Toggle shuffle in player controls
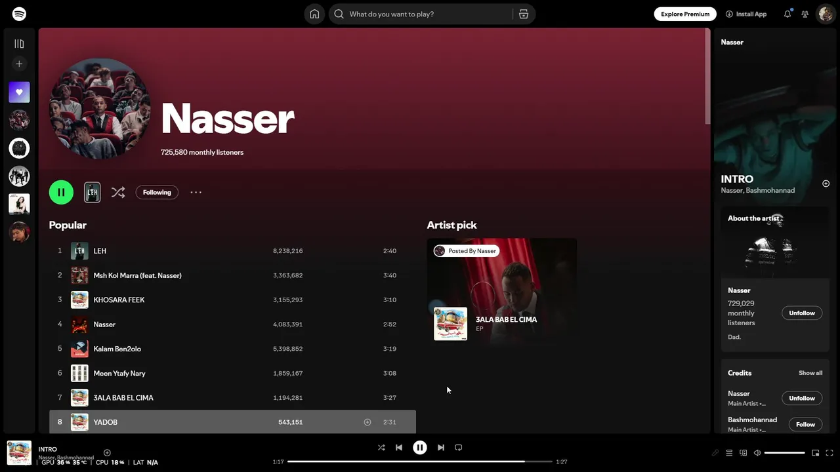 pyautogui.click(x=381, y=448)
